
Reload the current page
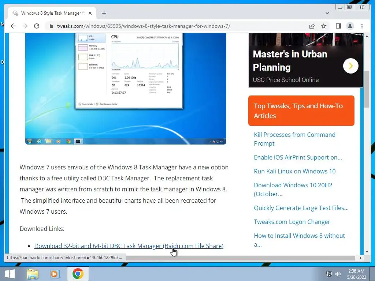point(37,26)
